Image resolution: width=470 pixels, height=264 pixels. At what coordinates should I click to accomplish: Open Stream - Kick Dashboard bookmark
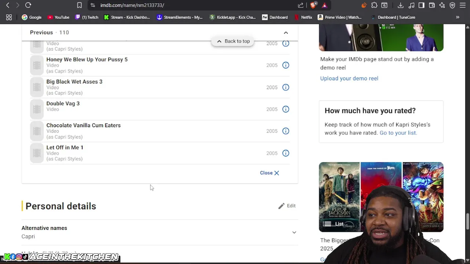(x=127, y=17)
